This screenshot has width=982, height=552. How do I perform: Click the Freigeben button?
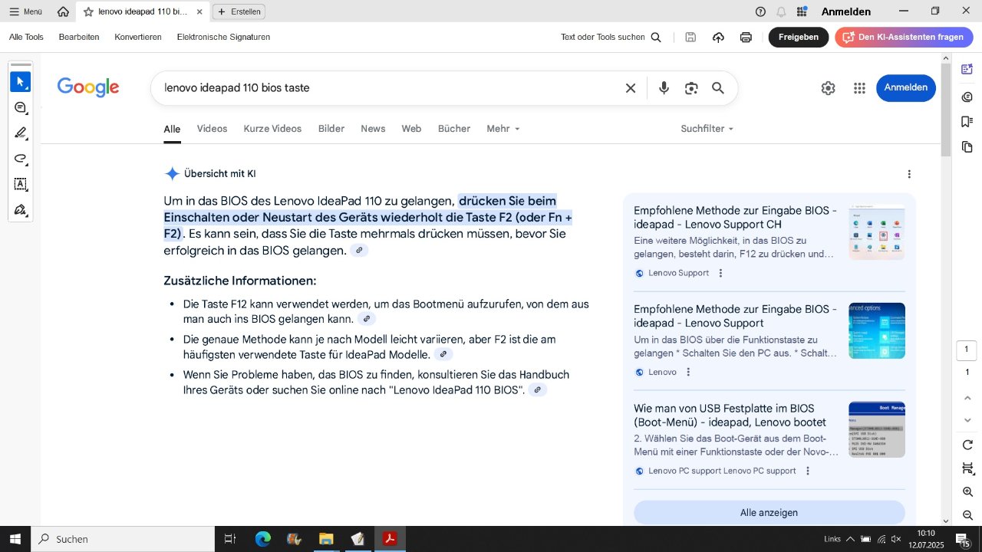point(799,37)
